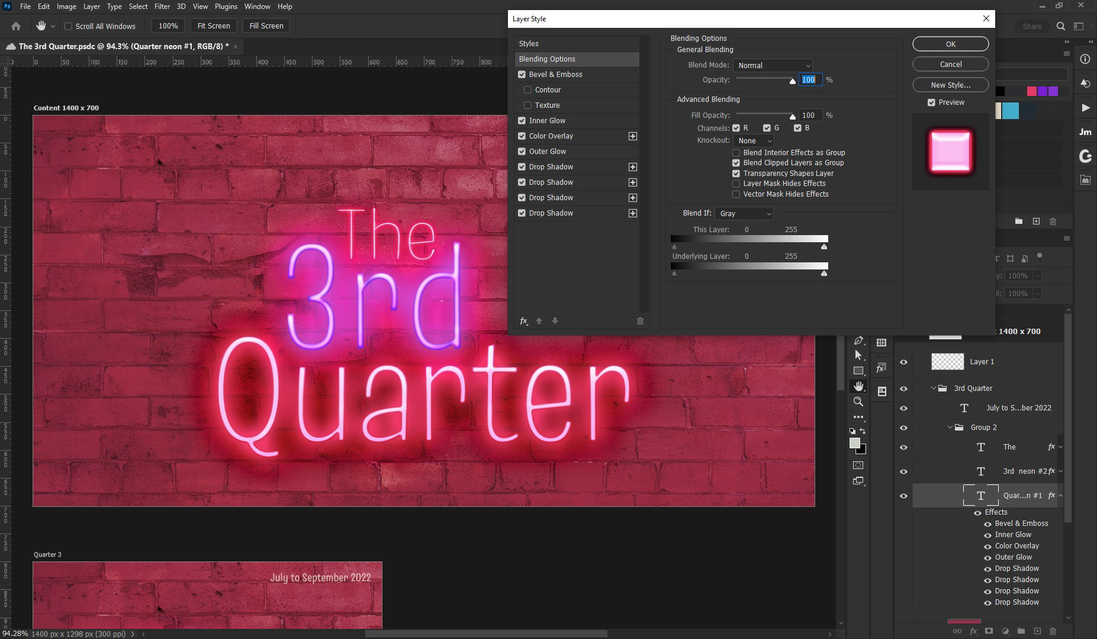Link layers icon at Layers panel bottom
This screenshot has width=1097, height=639.
click(x=957, y=631)
